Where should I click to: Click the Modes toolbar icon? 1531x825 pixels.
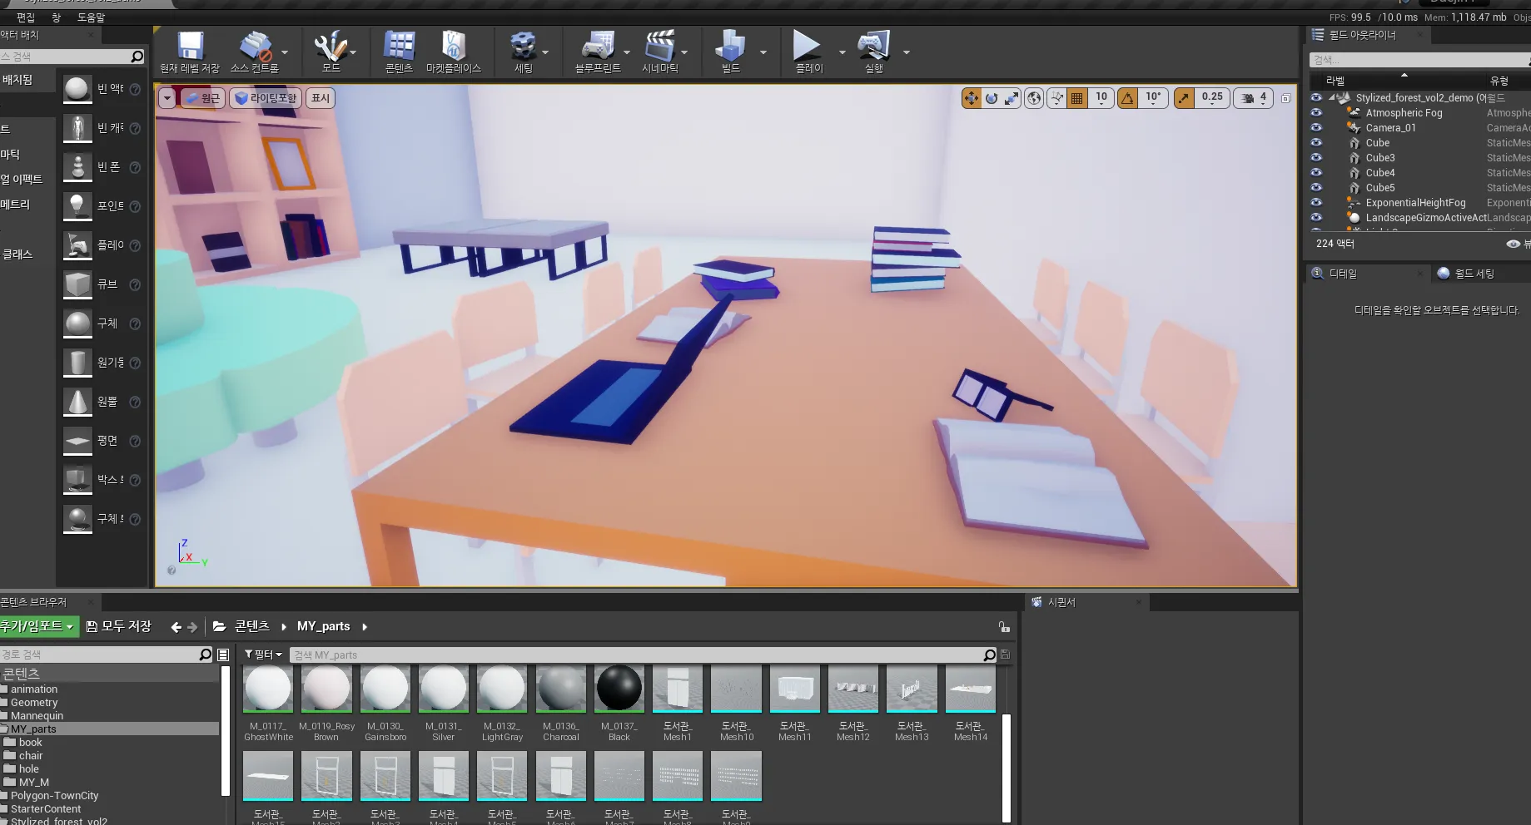[331, 47]
